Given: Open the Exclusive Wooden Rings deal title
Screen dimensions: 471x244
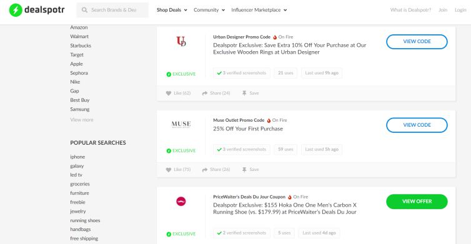Looking at the screenshot, I should [x=290, y=49].
